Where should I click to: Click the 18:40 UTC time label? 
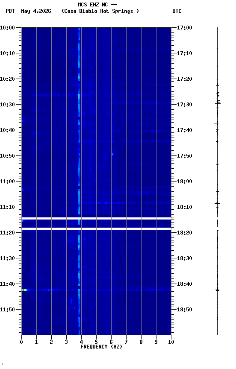[185, 284]
